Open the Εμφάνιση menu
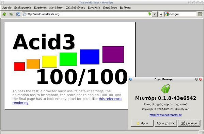This screenshot has height=134, width=204. [40, 8]
